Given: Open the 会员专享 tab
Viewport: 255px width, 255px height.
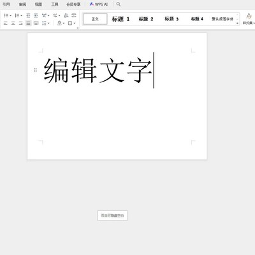Looking at the screenshot, I should coord(73,4).
